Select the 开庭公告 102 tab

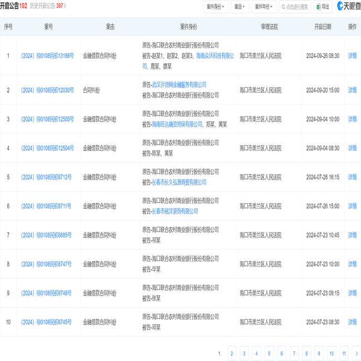coord(13,6)
